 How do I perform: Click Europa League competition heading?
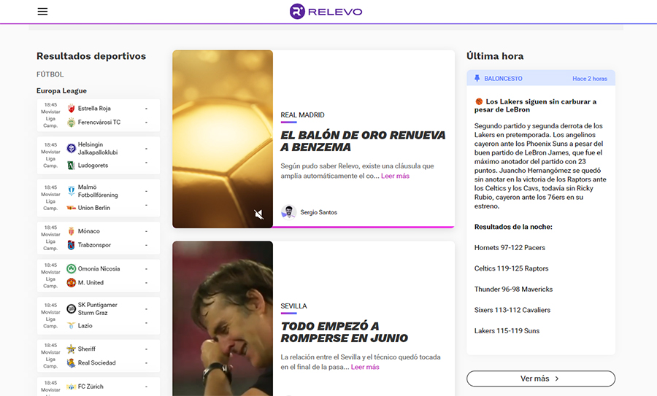(61, 90)
